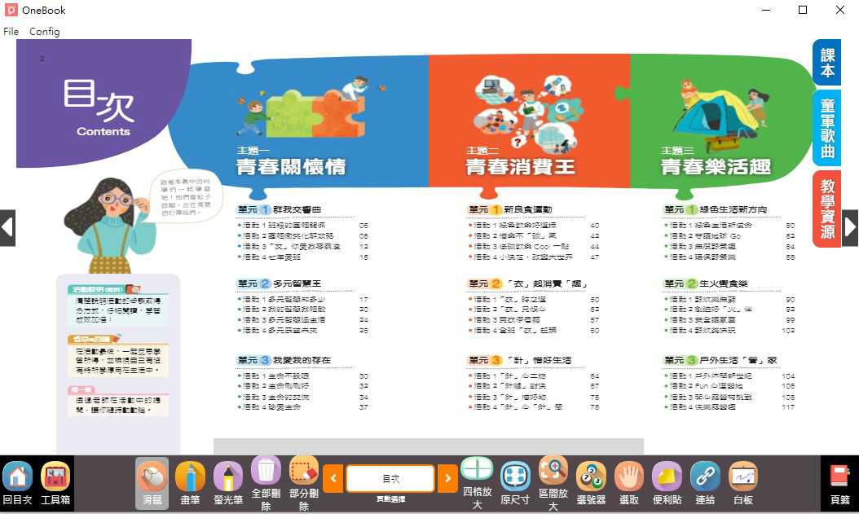Click unit heading 新良食運動
859x514 pixels.
coord(527,209)
